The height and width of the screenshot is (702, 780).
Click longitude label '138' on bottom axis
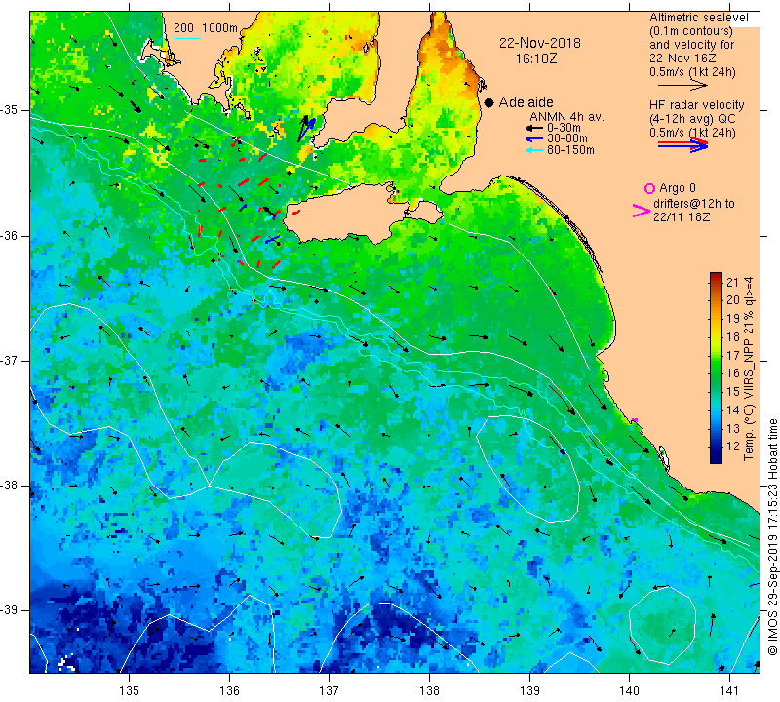pos(429,691)
